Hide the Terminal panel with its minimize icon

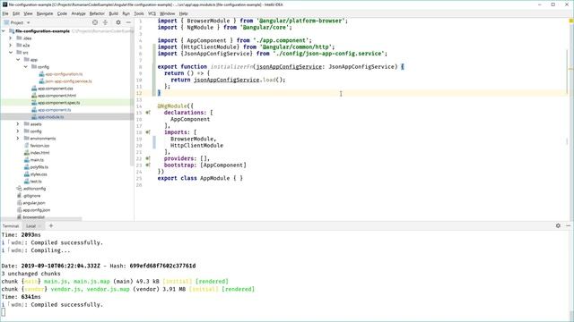pos(568,225)
